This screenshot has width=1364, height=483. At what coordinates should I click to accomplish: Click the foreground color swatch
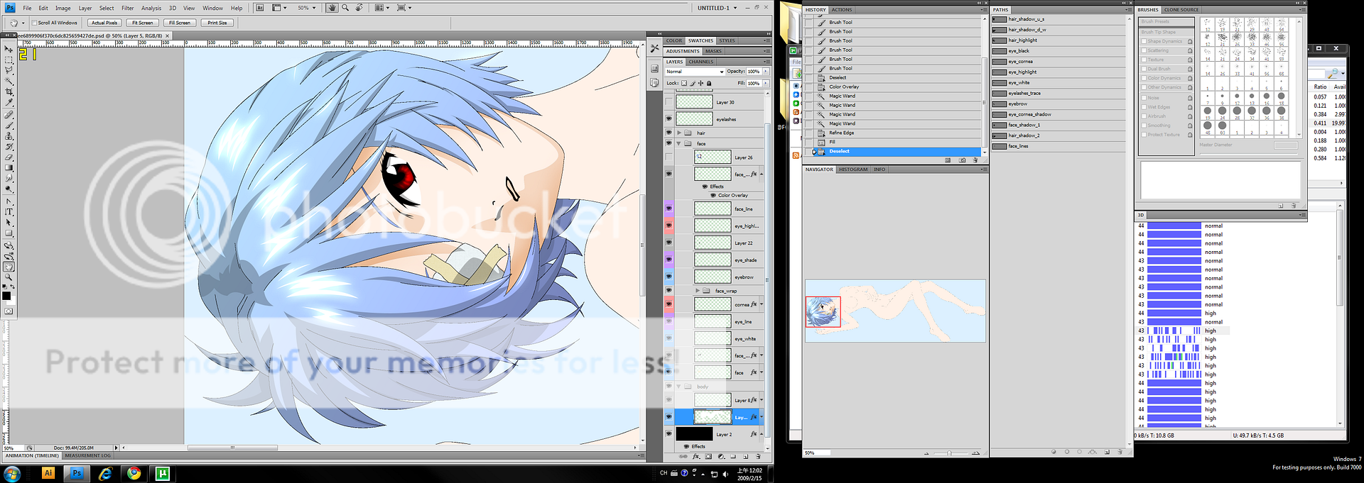6,296
